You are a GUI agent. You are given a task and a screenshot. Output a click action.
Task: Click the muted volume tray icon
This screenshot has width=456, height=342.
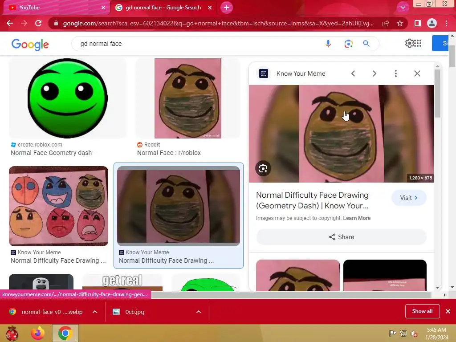(x=414, y=333)
